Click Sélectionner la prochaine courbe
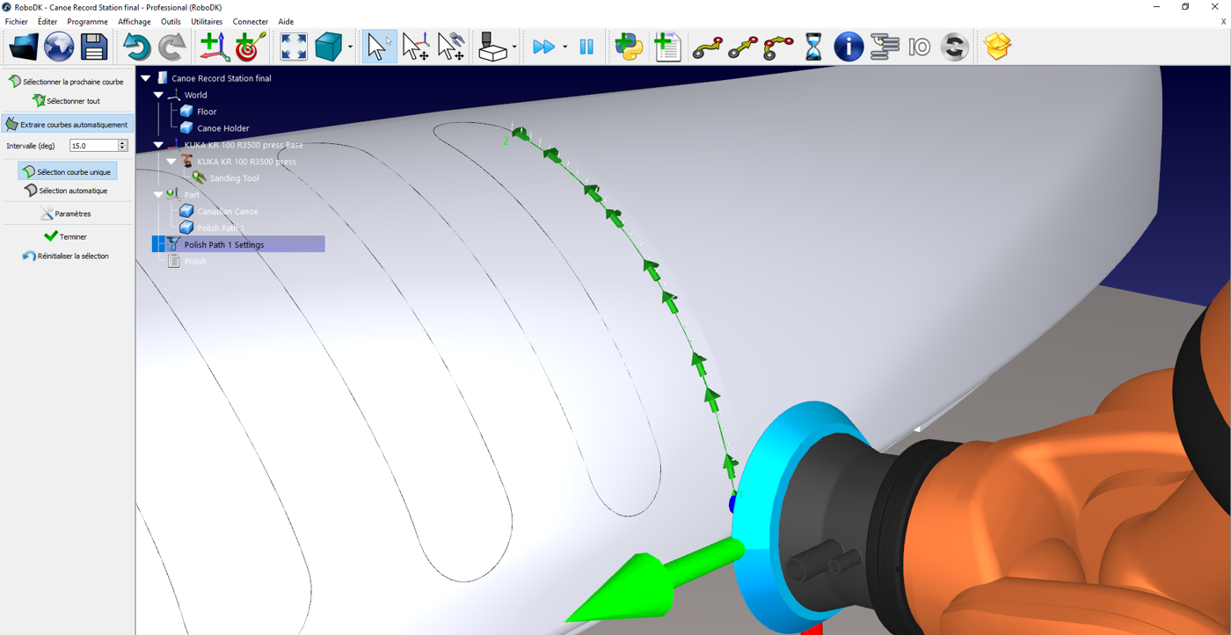1231x635 pixels. [66, 82]
